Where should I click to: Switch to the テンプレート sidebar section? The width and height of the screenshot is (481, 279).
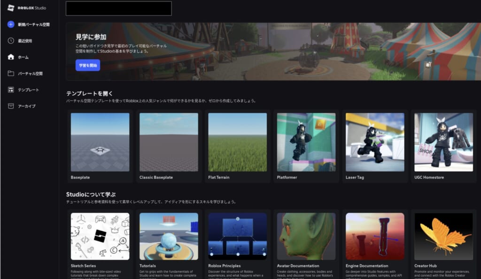pyautogui.click(x=28, y=90)
